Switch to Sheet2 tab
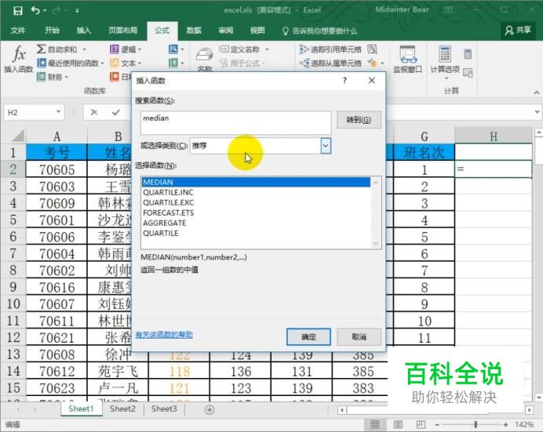 122,408
